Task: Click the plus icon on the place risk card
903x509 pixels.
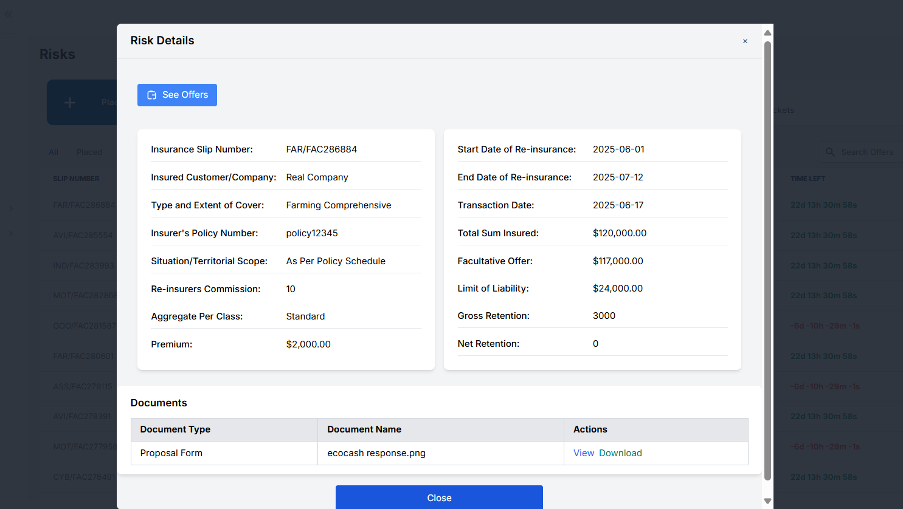Action: (70, 103)
